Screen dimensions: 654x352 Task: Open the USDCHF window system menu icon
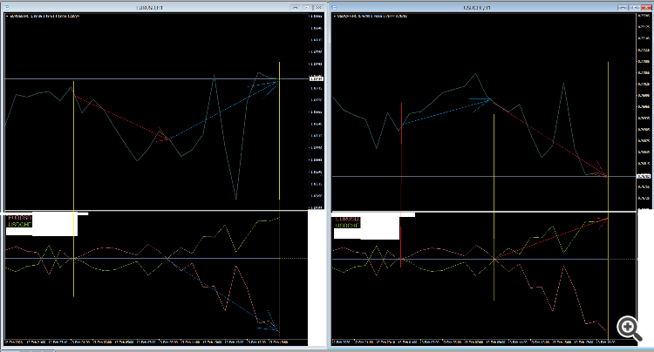click(334, 8)
